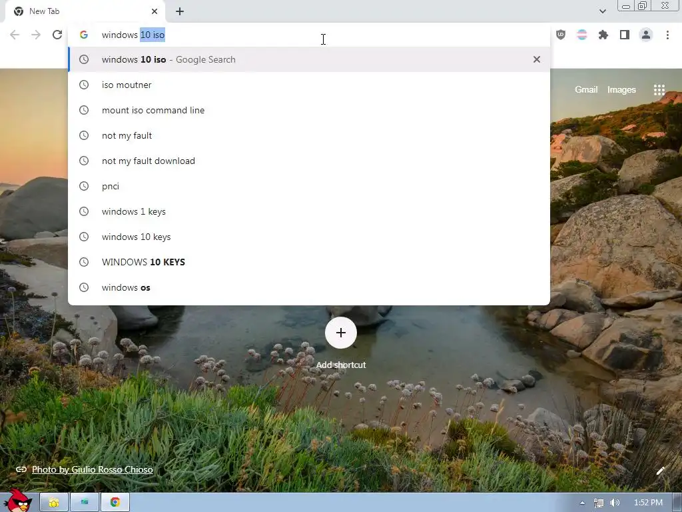Open a new tab with plus button

coord(180,11)
